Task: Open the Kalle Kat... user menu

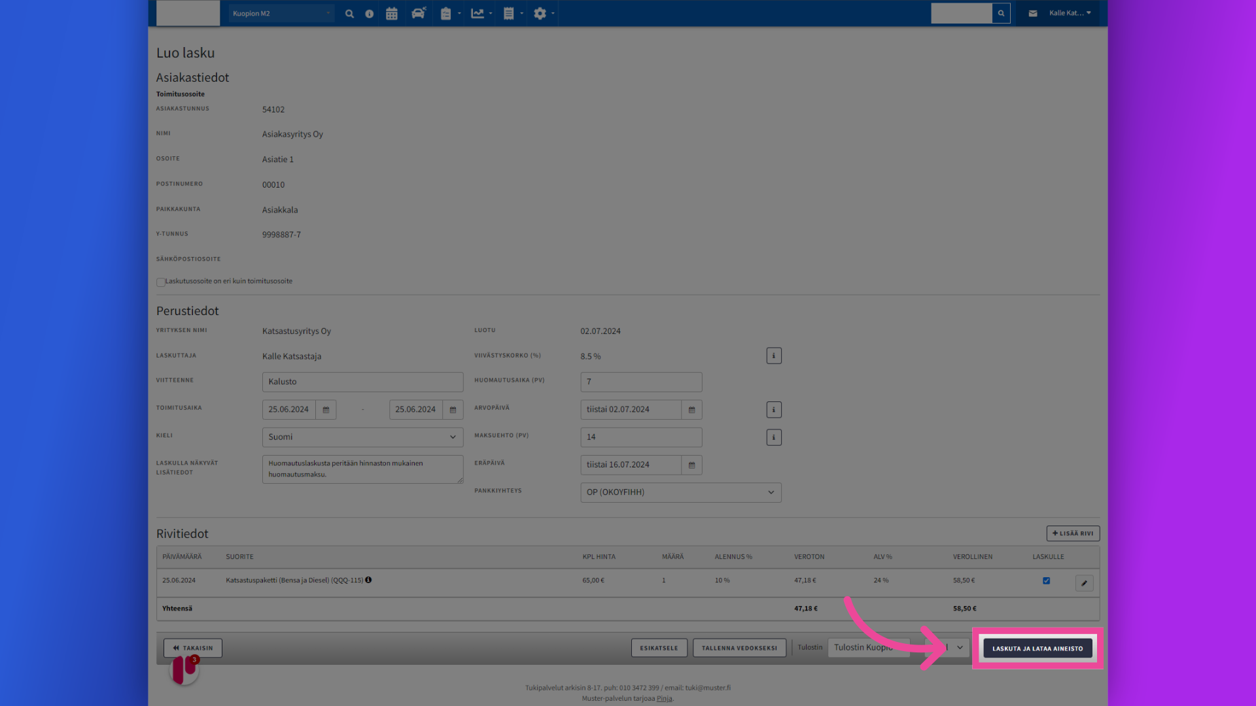Action: (1070, 13)
